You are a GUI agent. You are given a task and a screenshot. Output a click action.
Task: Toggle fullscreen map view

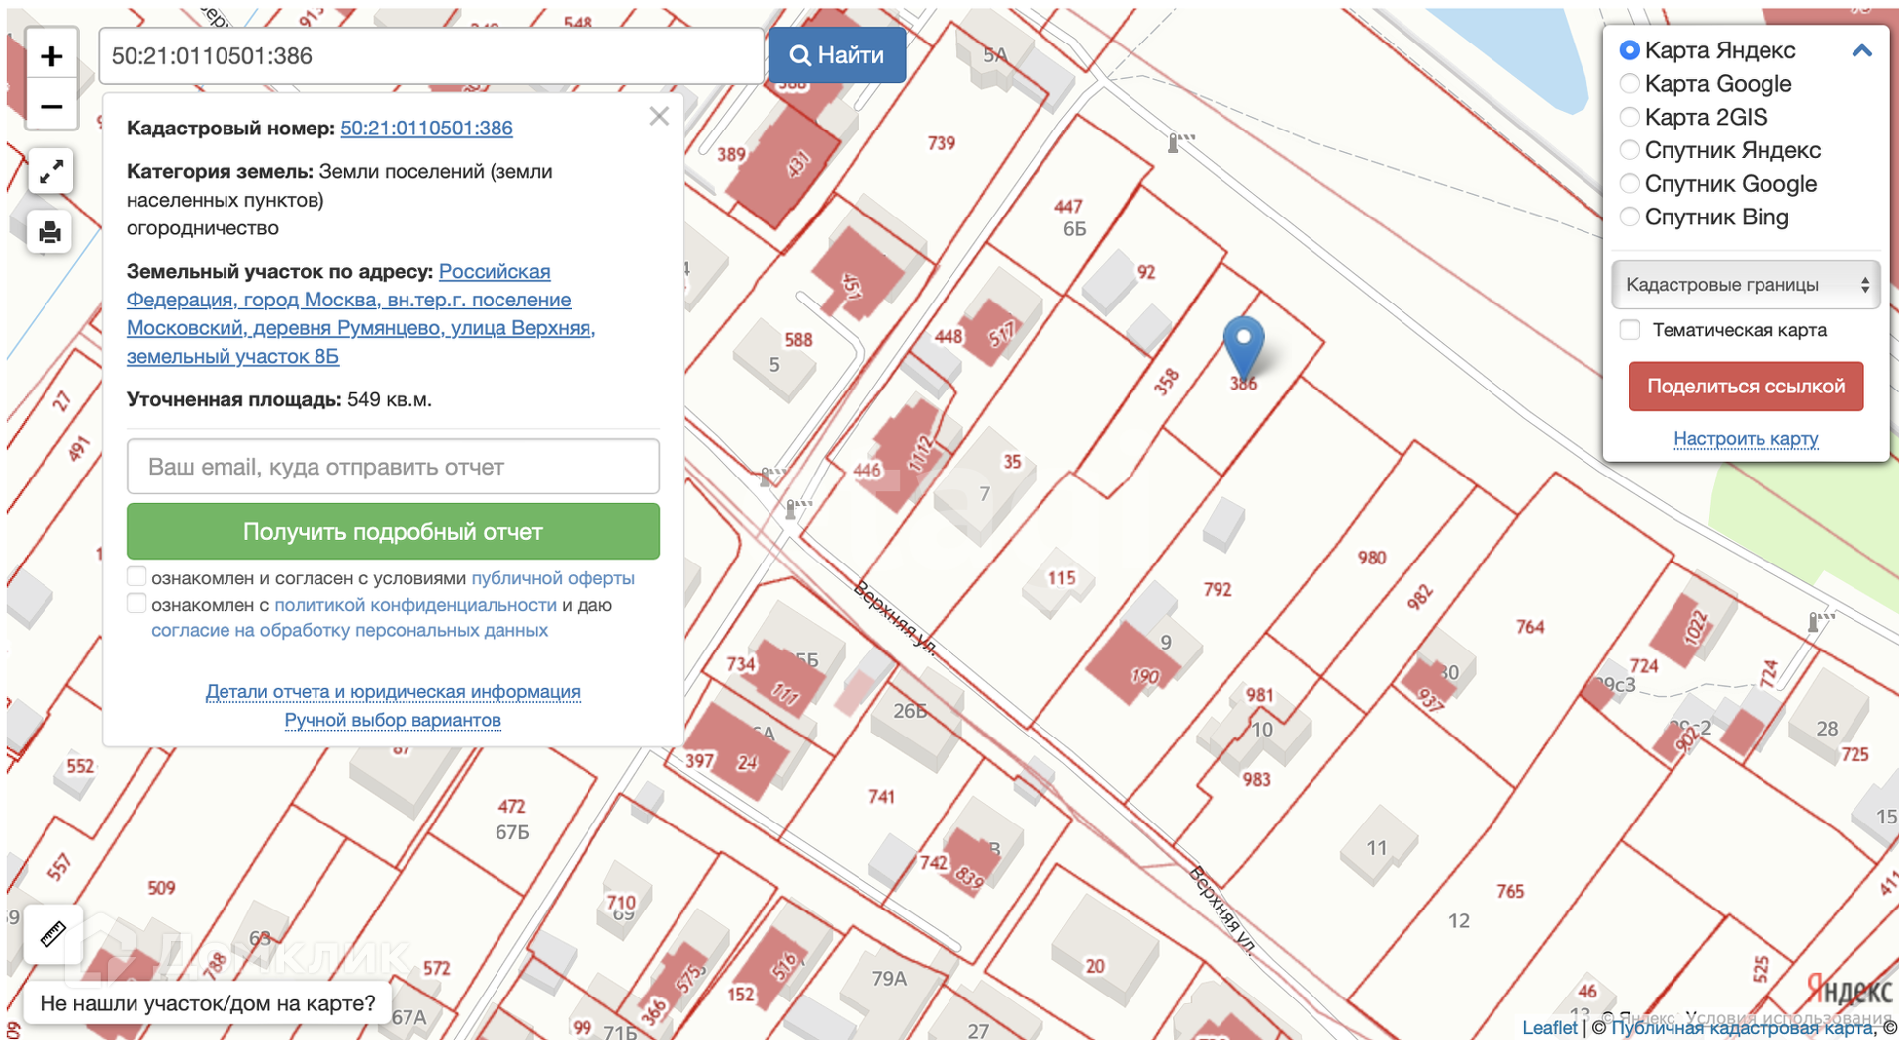(x=51, y=172)
